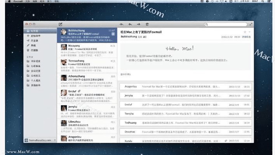This screenshot has height=155, width=275.
Task: Open the foxmailapp@qq.com account switcher
Action: [x=40, y=140]
